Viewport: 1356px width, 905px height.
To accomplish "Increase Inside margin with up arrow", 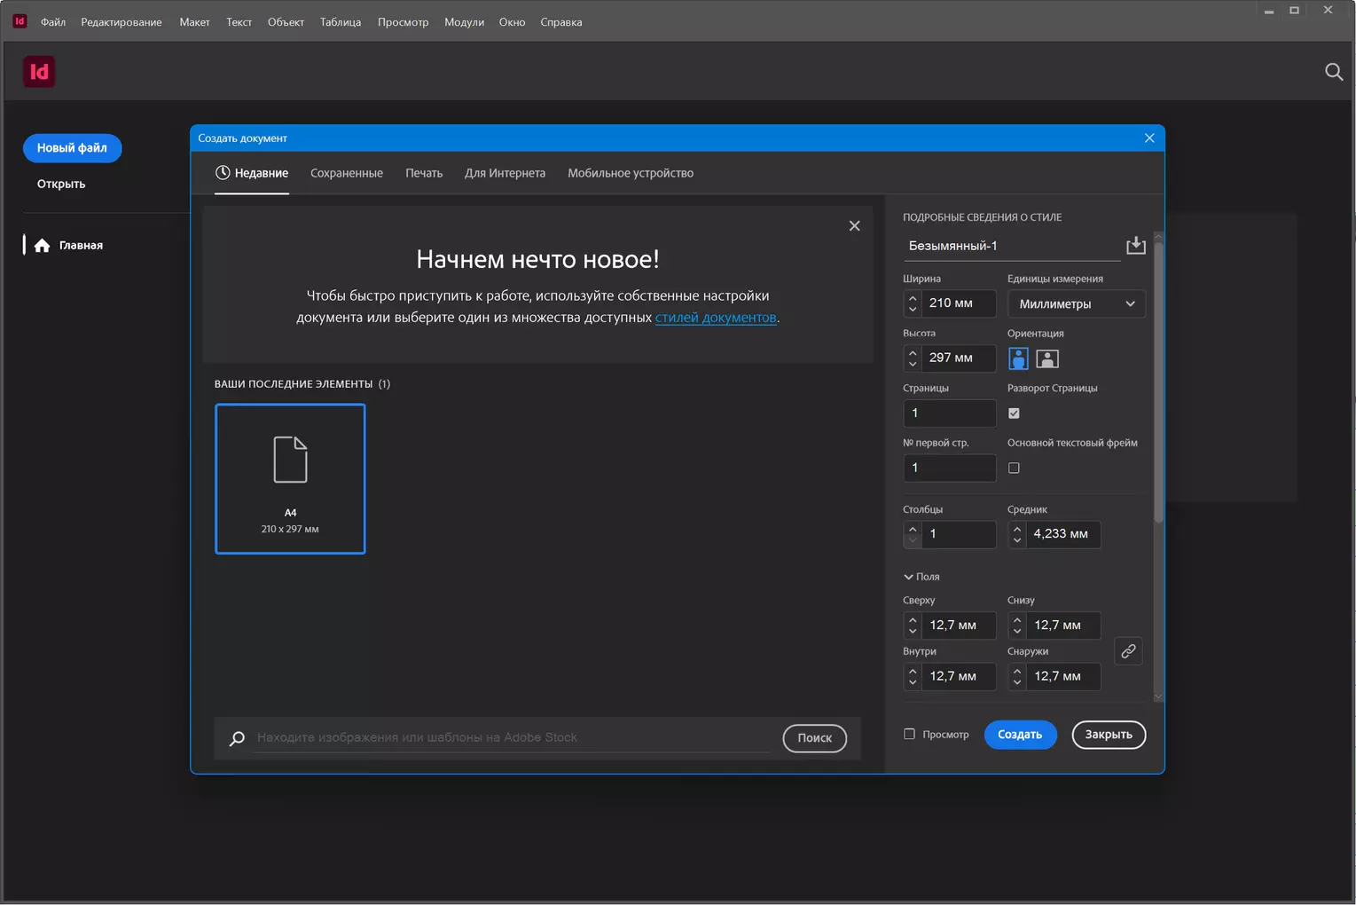I will tap(913, 671).
